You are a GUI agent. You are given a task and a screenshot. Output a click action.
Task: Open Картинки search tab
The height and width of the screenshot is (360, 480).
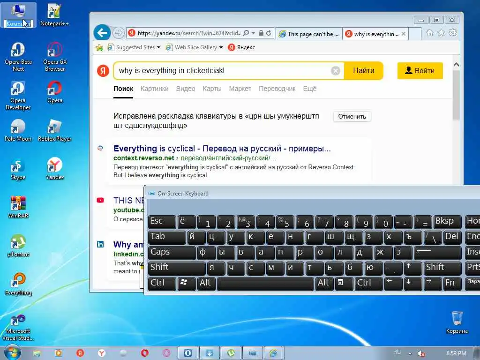click(x=154, y=89)
